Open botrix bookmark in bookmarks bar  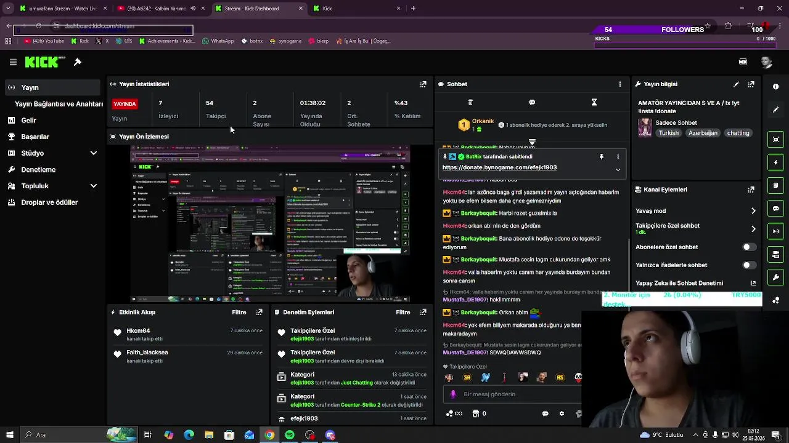[251, 41]
